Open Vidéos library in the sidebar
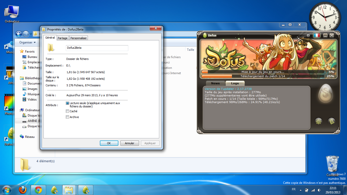Viewport: 347px width, 195px height. [x=32, y=100]
